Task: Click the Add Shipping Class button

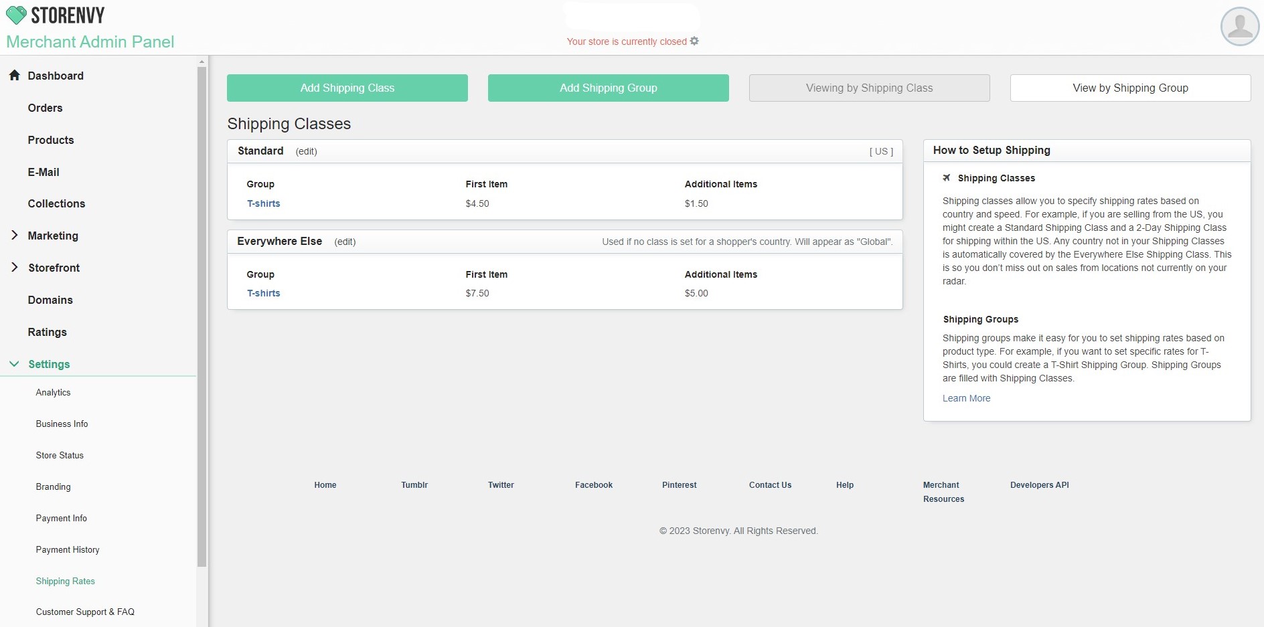Action: pos(347,88)
